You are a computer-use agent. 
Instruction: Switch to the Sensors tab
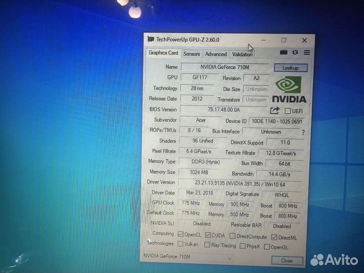coord(192,54)
